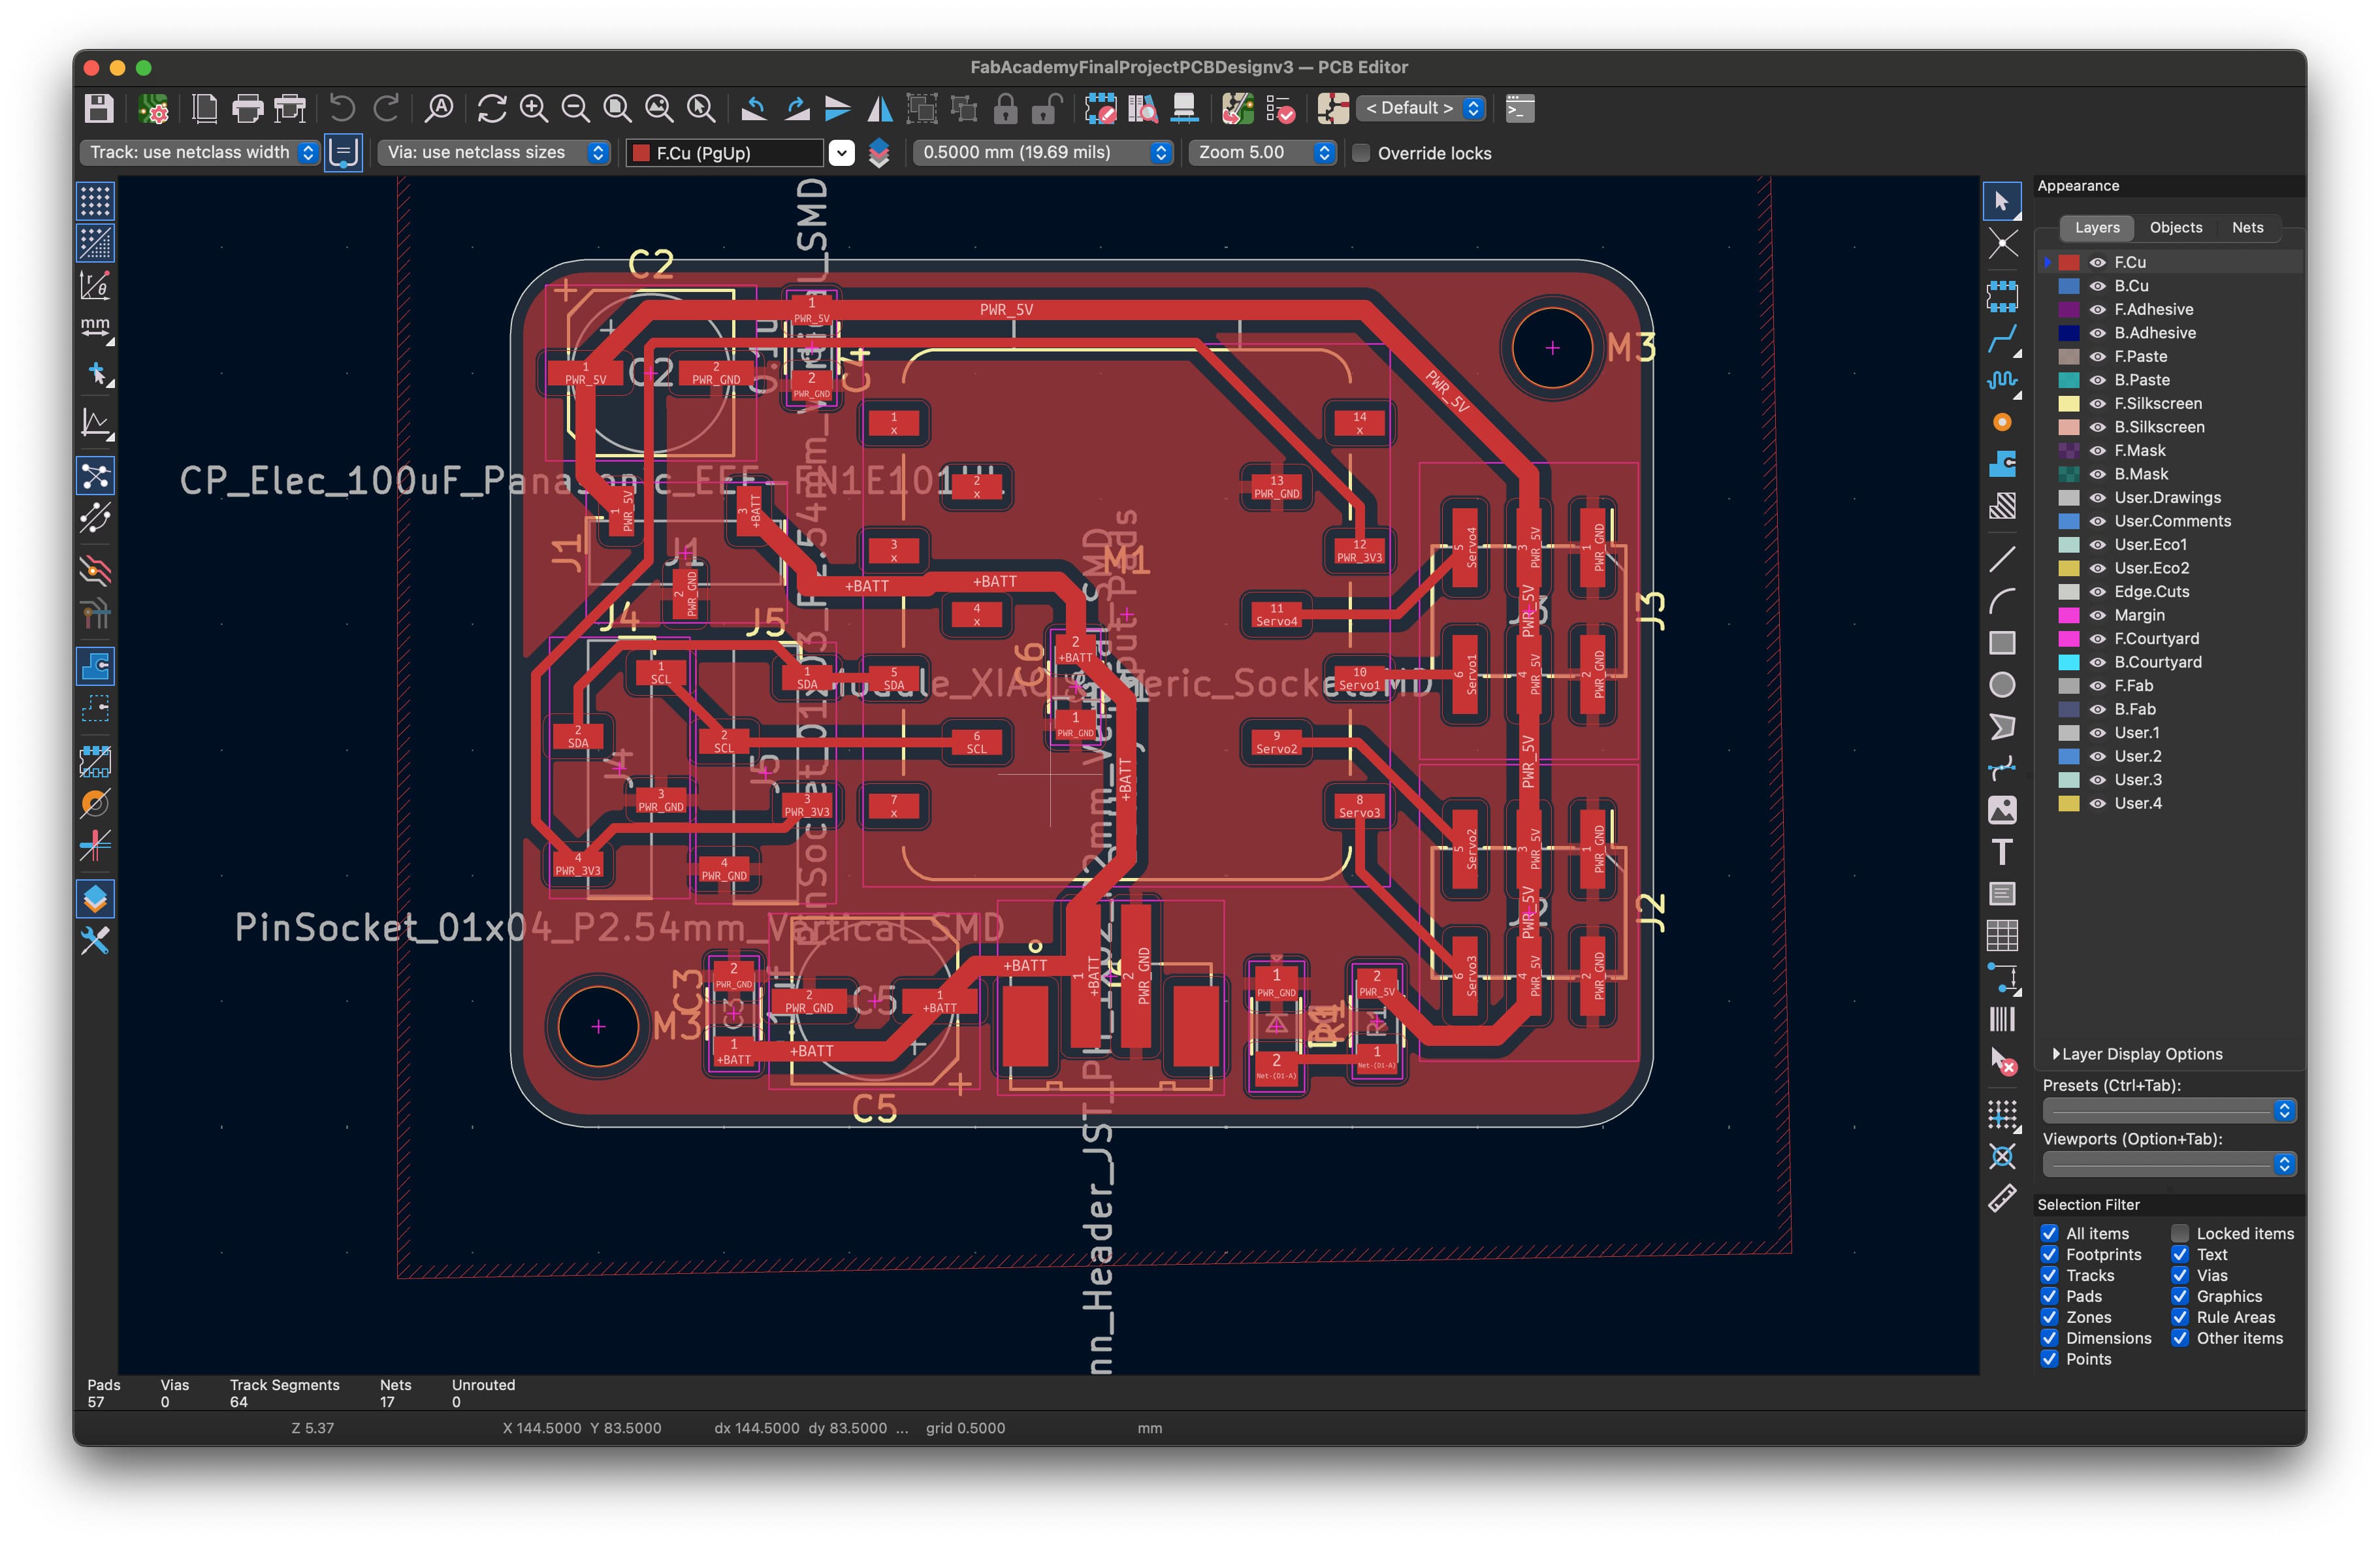Switch to the Layers tab

2096,228
